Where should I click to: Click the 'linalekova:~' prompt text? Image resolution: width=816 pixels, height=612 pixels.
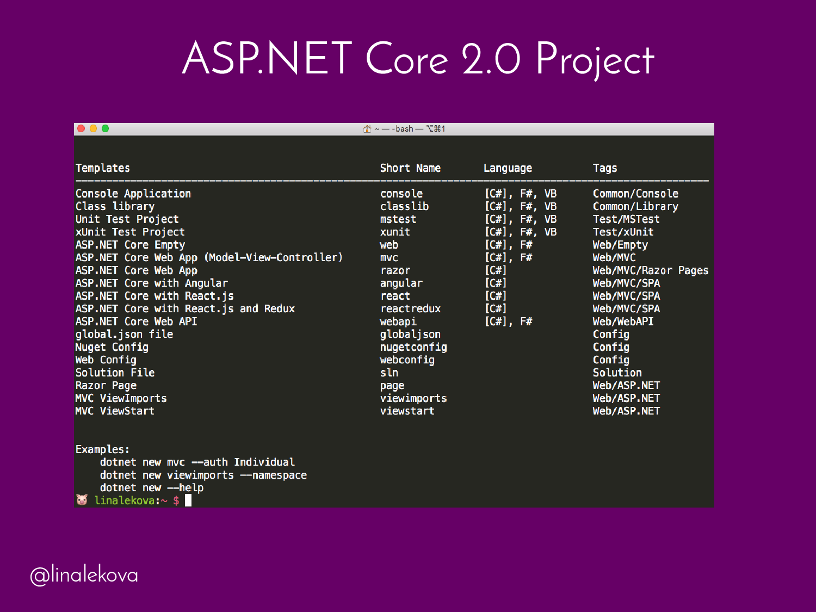pos(131,500)
